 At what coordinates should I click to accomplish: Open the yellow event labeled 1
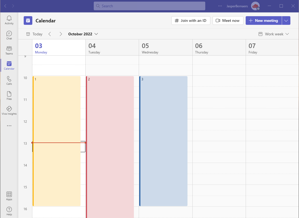pos(57,141)
